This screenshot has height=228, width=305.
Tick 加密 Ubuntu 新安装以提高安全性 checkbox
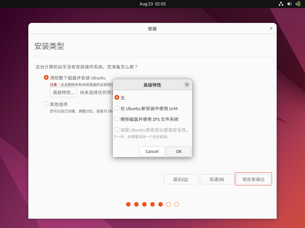[117, 129]
